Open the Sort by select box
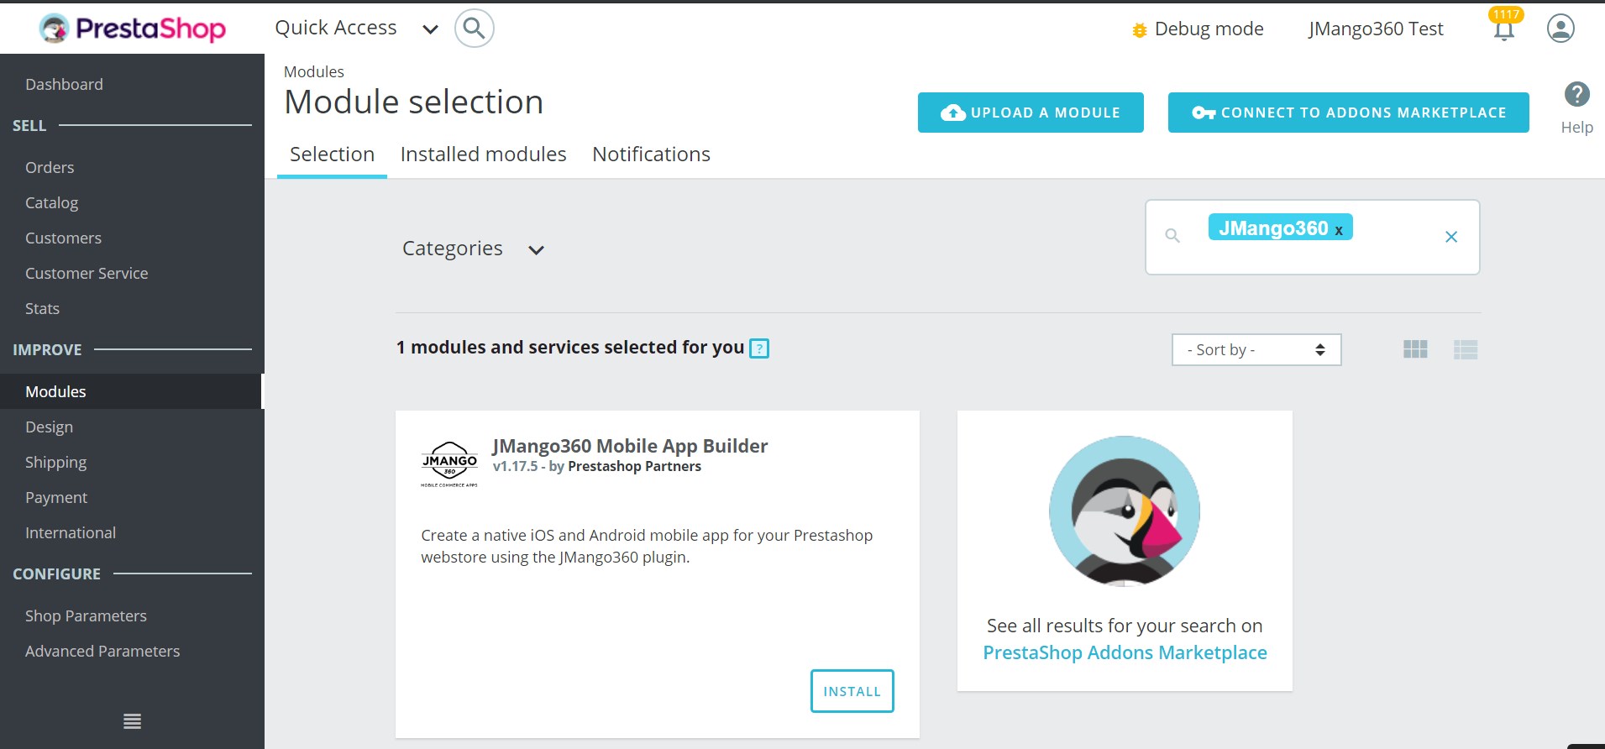 [x=1256, y=350]
